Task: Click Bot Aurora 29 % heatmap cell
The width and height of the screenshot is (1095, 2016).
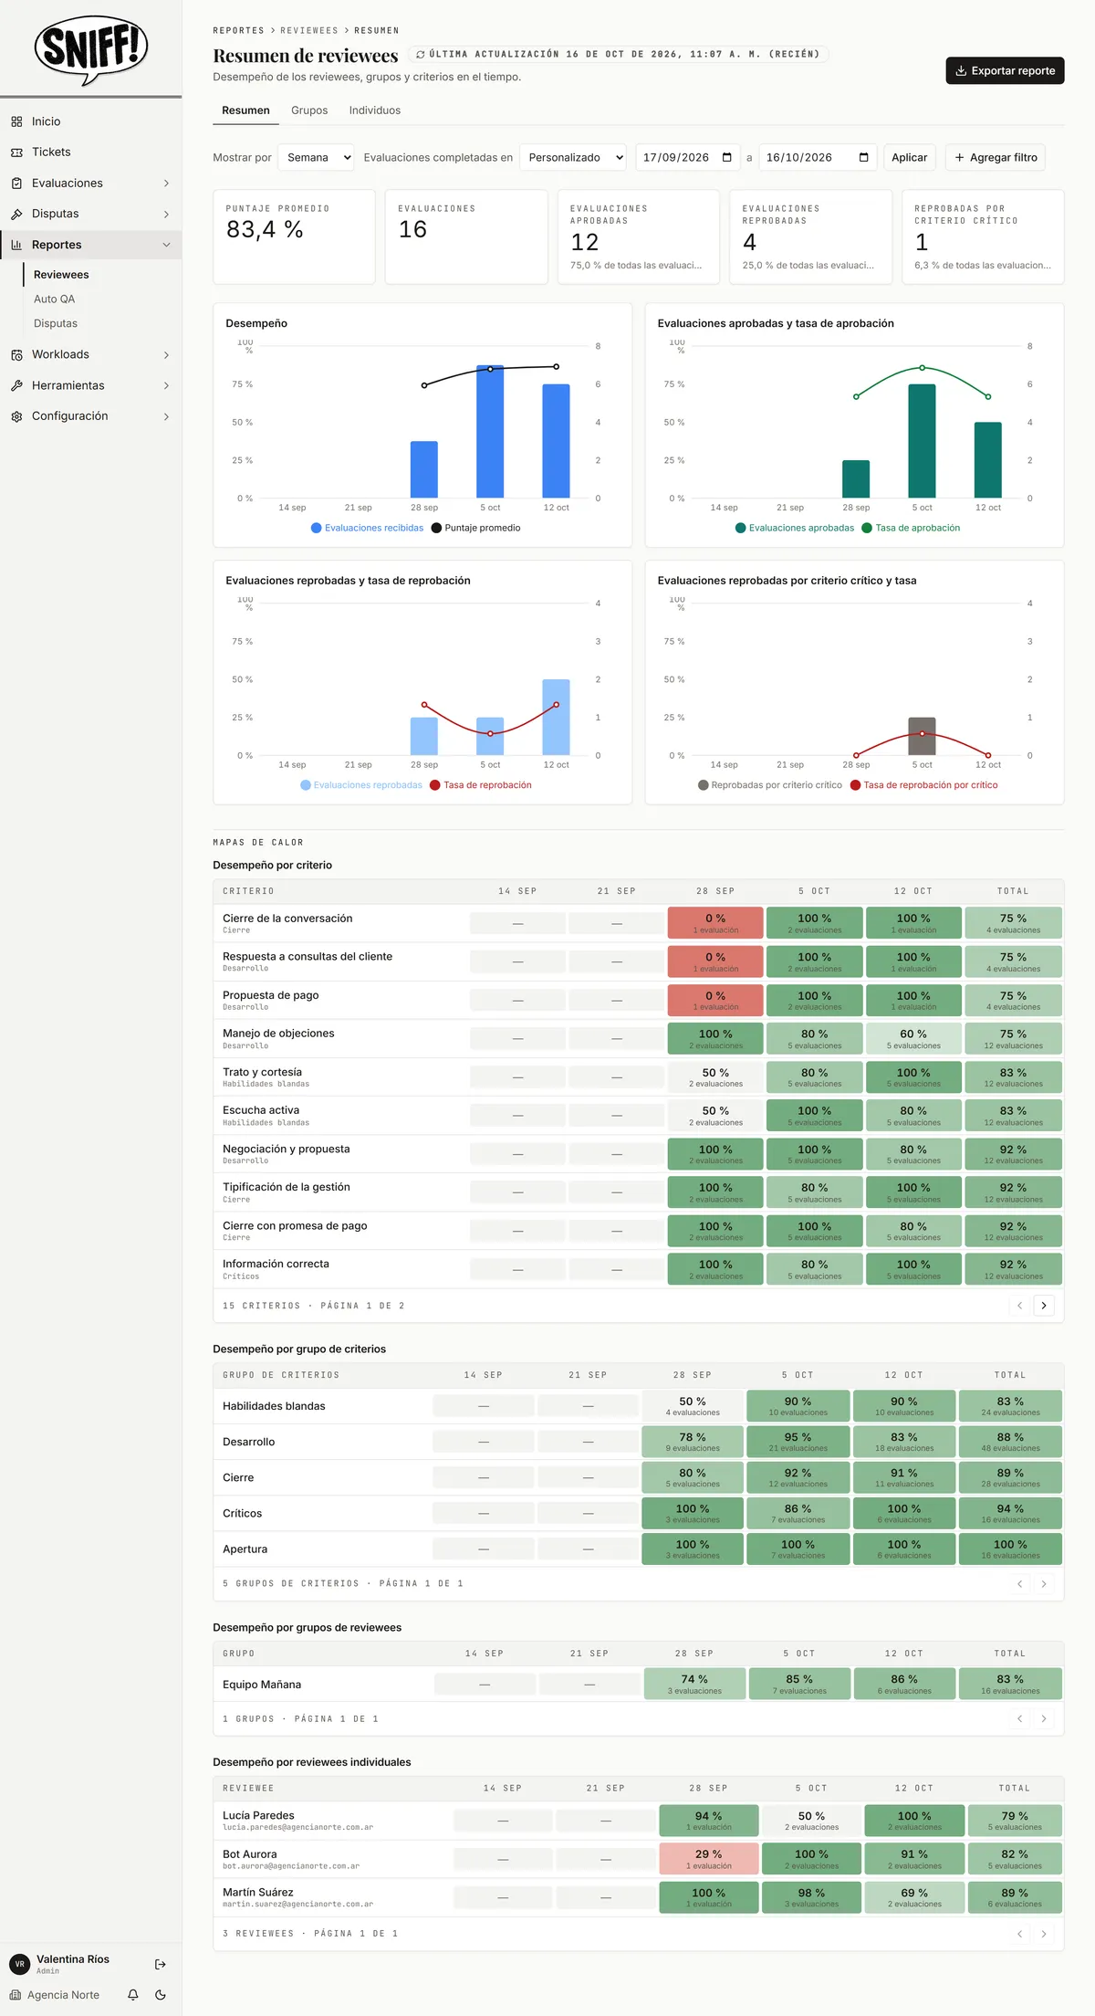Action: [x=708, y=1858]
